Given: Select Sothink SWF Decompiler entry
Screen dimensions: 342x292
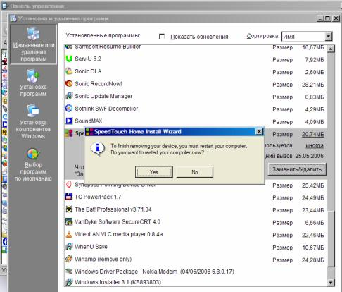Looking at the screenshot, I should point(196,109).
